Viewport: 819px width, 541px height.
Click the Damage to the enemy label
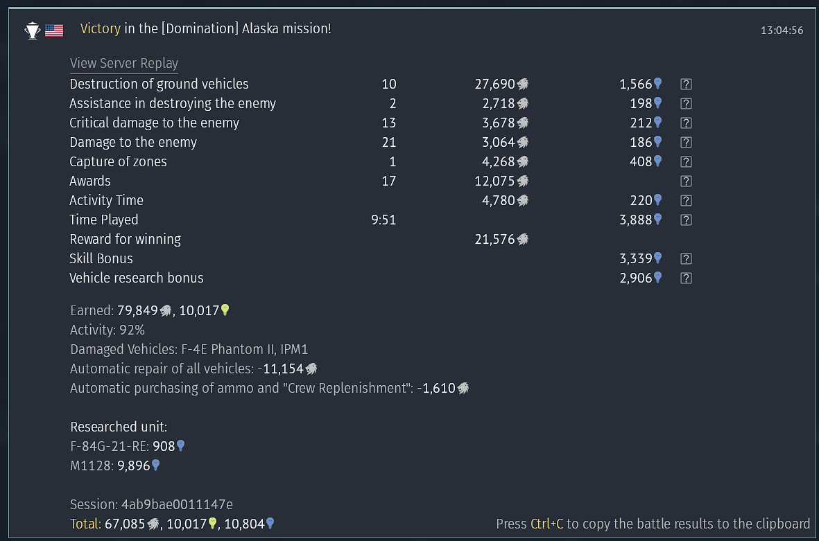click(133, 142)
